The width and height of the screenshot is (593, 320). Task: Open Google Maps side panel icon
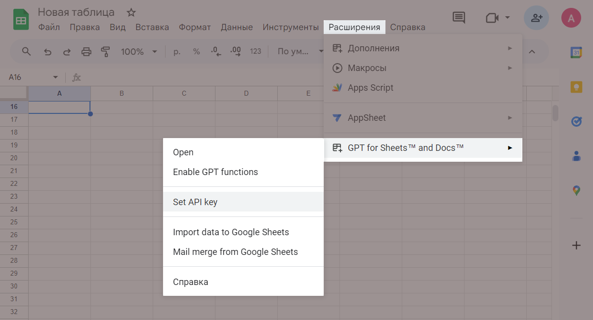pyautogui.click(x=576, y=190)
